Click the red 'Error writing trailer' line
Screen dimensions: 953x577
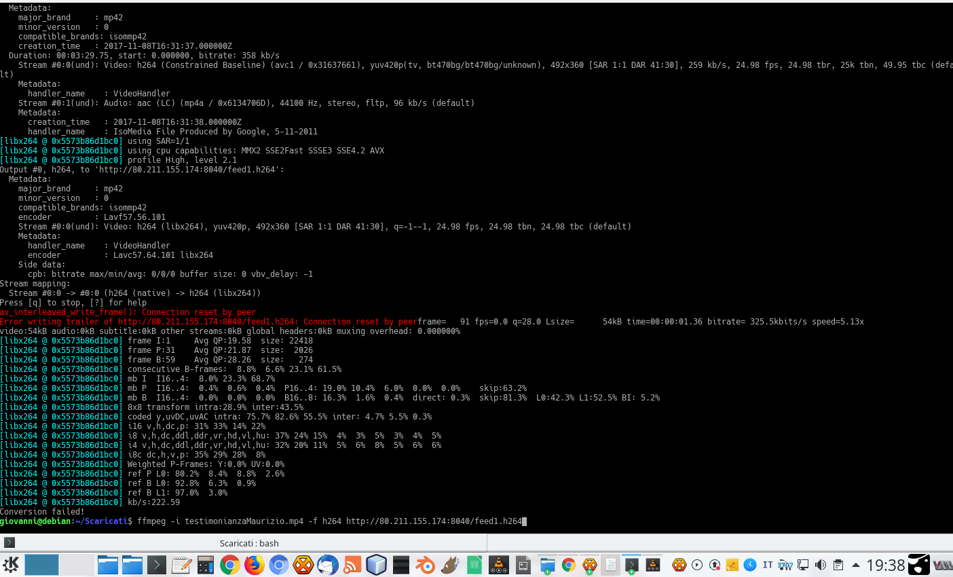click(208, 322)
